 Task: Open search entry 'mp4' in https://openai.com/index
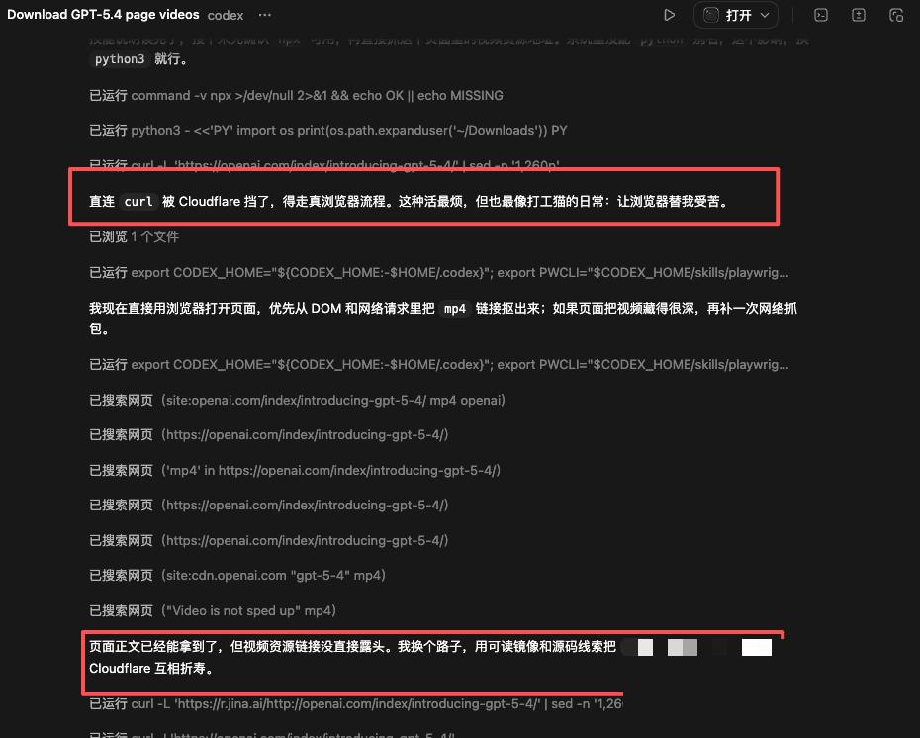[295, 470]
